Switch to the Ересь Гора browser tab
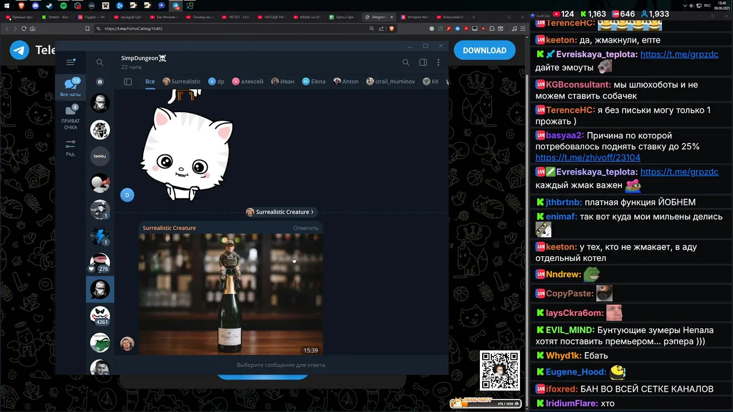This screenshot has height=412, width=733. click(x=344, y=17)
